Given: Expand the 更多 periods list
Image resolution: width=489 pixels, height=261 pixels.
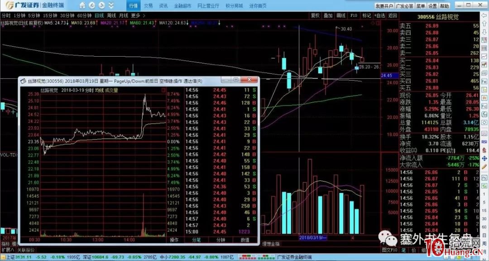Looking at the screenshot, I should pos(138,15).
